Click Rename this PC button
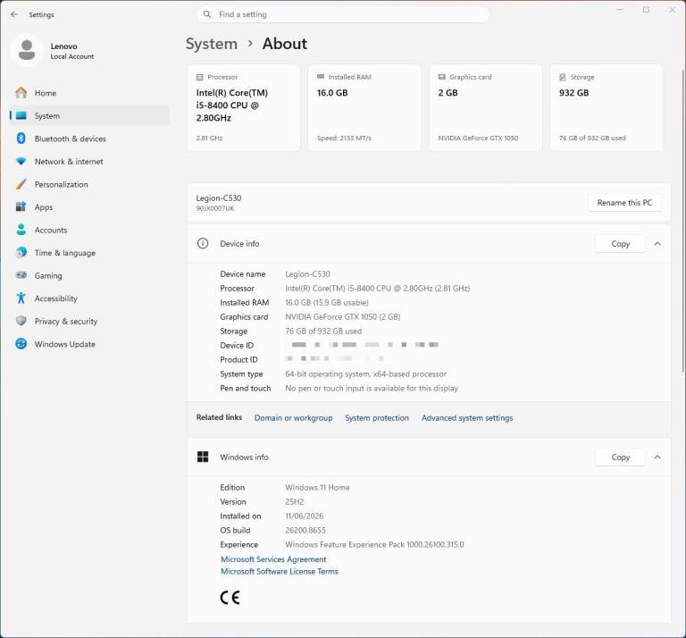686x638 pixels. coord(624,203)
